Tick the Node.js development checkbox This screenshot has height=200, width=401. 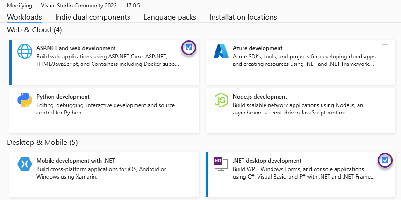click(x=385, y=96)
